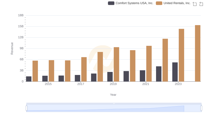Click the 9B y-axis label
Viewport: 206px width, 118px height.
pos(22,48)
